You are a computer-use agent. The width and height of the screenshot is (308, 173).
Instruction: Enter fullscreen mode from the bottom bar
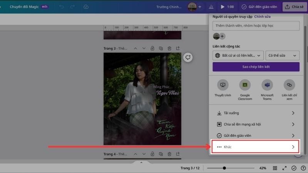(x=285, y=168)
